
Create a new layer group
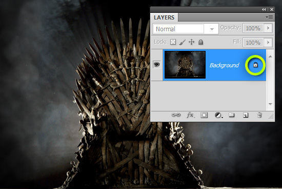(x=231, y=115)
